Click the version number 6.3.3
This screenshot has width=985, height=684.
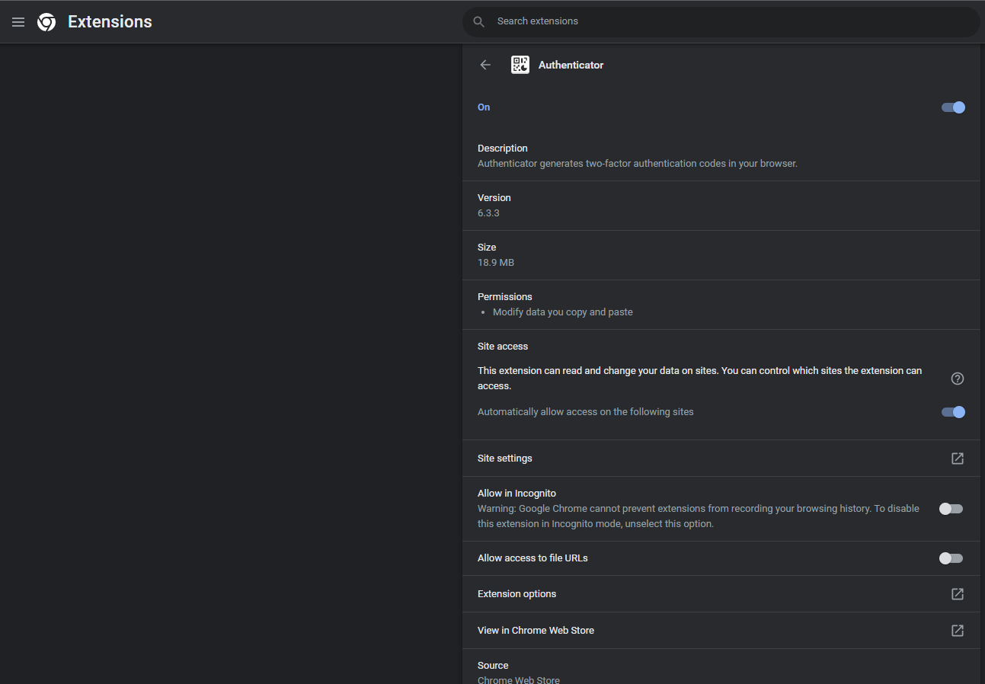pos(488,213)
